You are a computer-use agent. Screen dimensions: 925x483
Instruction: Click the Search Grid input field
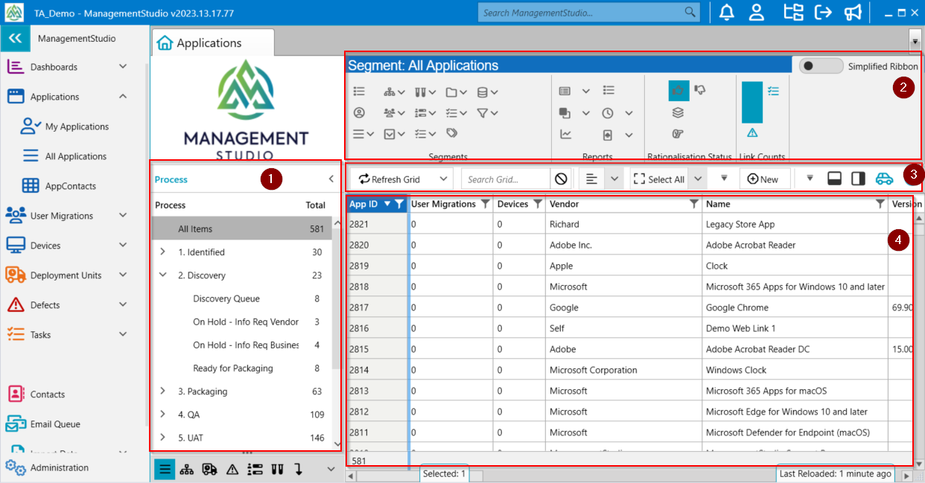[507, 179]
